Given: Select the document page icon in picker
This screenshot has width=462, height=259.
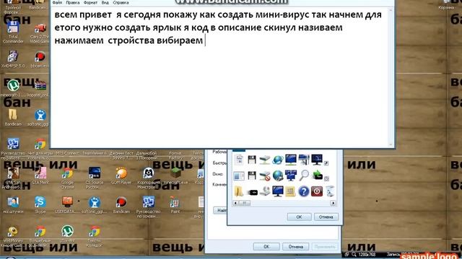Looking at the screenshot, I should (239, 160).
